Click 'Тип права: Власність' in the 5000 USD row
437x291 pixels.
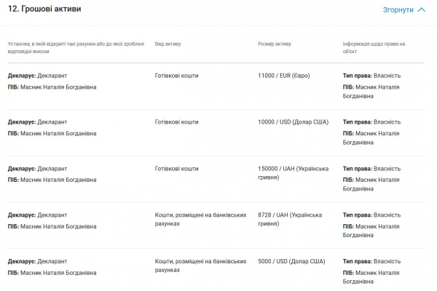coord(371,261)
